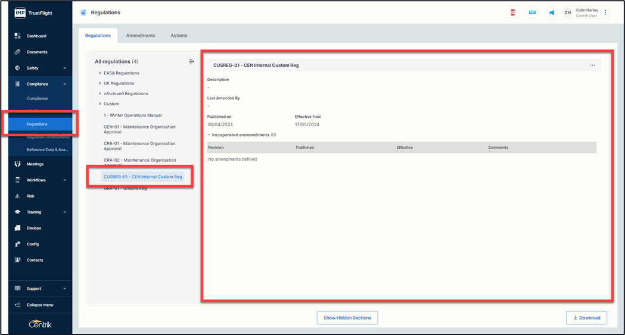This screenshot has height=335, width=625.
Task: Click the red database icon in header
Action: click(x=513, y=12)
